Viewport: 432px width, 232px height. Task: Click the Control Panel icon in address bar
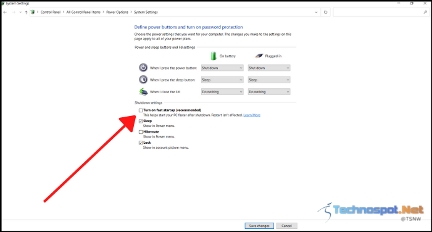[33, 12]
